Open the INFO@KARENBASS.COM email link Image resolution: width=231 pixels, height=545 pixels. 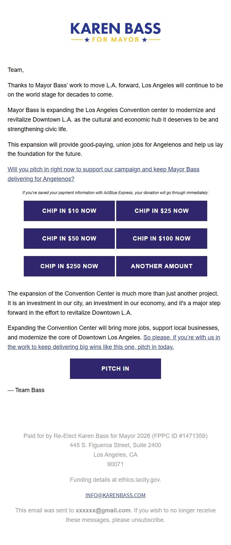(x=115, y=495)
